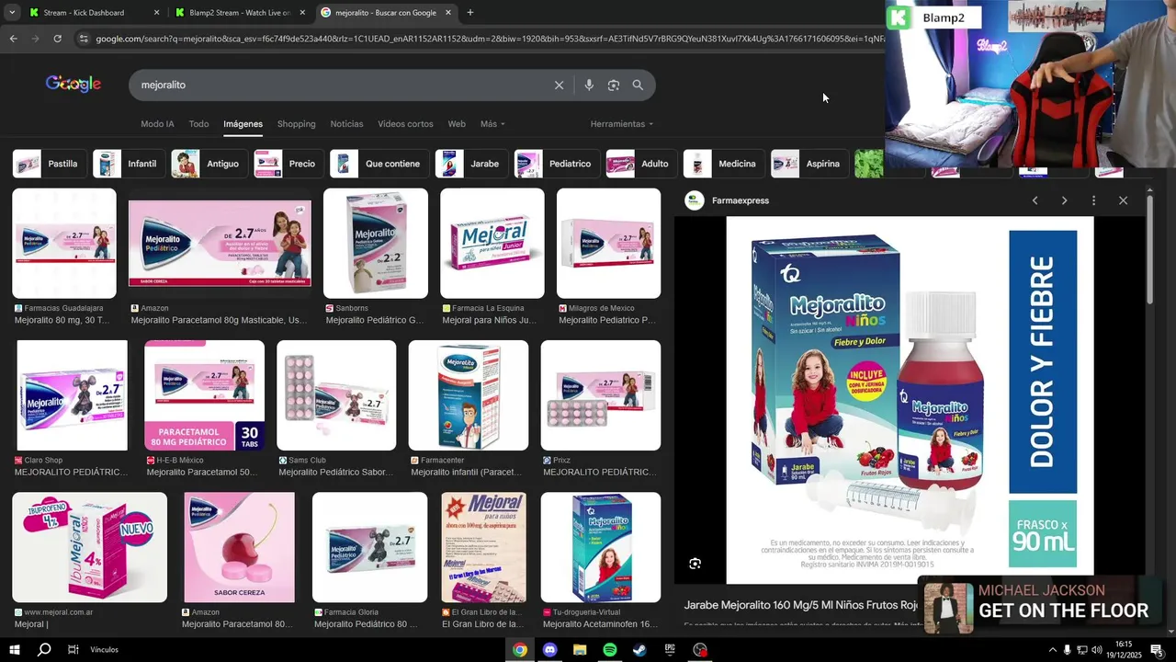Select the Imágenes tab
1176x662 pixels.
[x=243, y=124]
